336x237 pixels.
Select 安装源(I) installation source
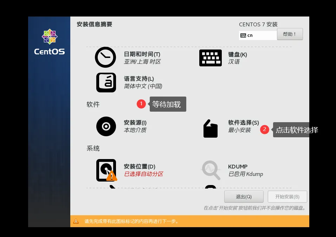[x=135, y=123]
